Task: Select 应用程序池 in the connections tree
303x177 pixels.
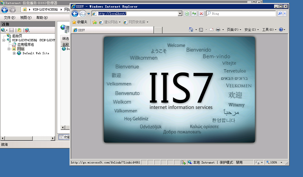Action: [26, 44]
